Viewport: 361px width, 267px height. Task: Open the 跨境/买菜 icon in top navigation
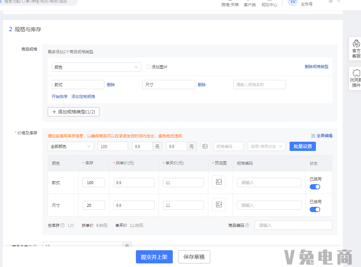click(230, 5)
